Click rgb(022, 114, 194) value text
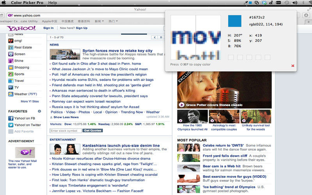The height and width of the screenshot is (195, 312). (266, 24)
